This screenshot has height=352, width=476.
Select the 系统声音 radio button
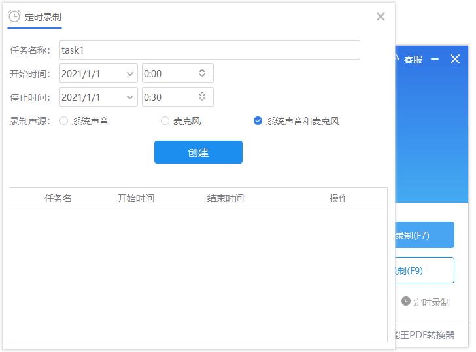coord(64,121)
